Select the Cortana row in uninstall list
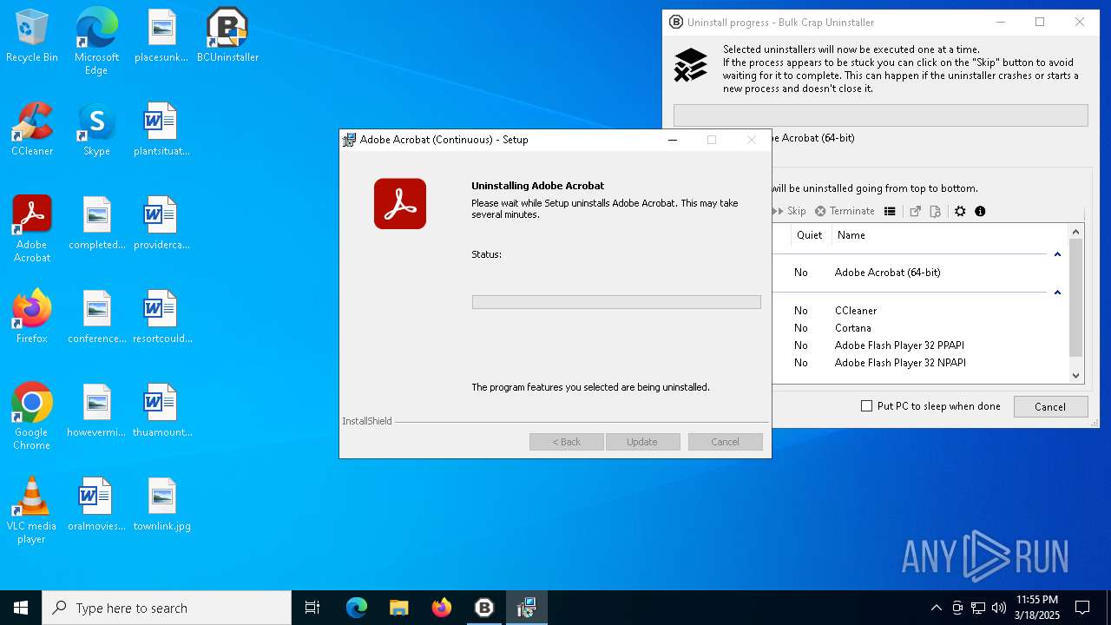Screen dimensions: 1111x625 pyautogui.click(x=920, y=328)
